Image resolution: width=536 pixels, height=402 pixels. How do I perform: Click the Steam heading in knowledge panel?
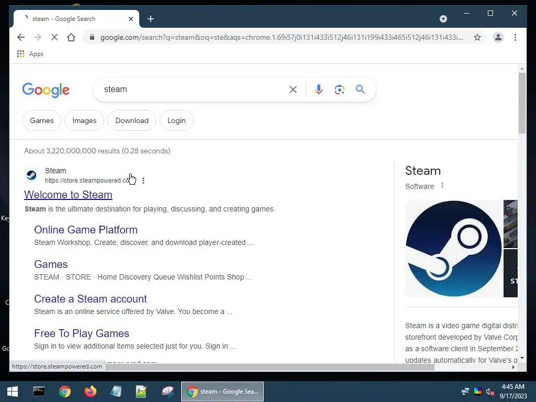[x=423, y=171]
